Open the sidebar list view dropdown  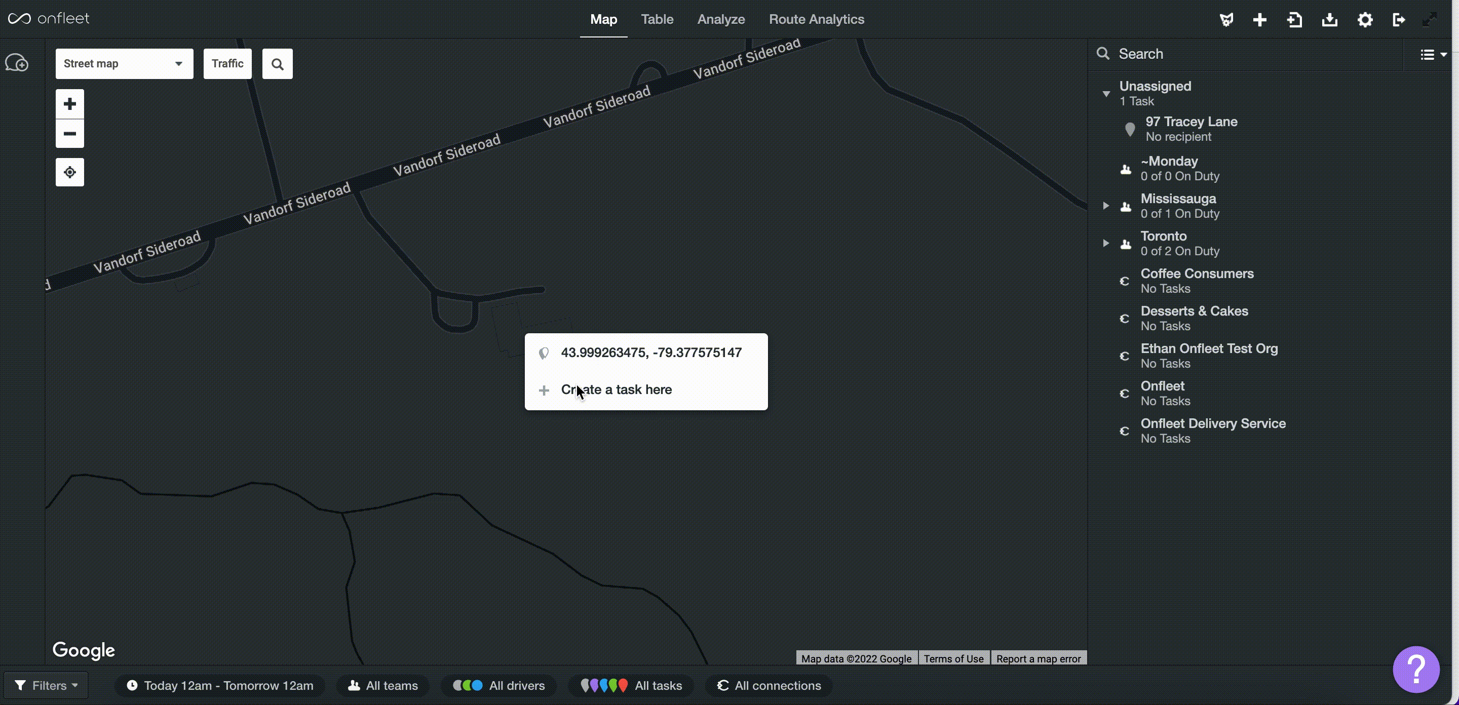(x=1433, y=54)
